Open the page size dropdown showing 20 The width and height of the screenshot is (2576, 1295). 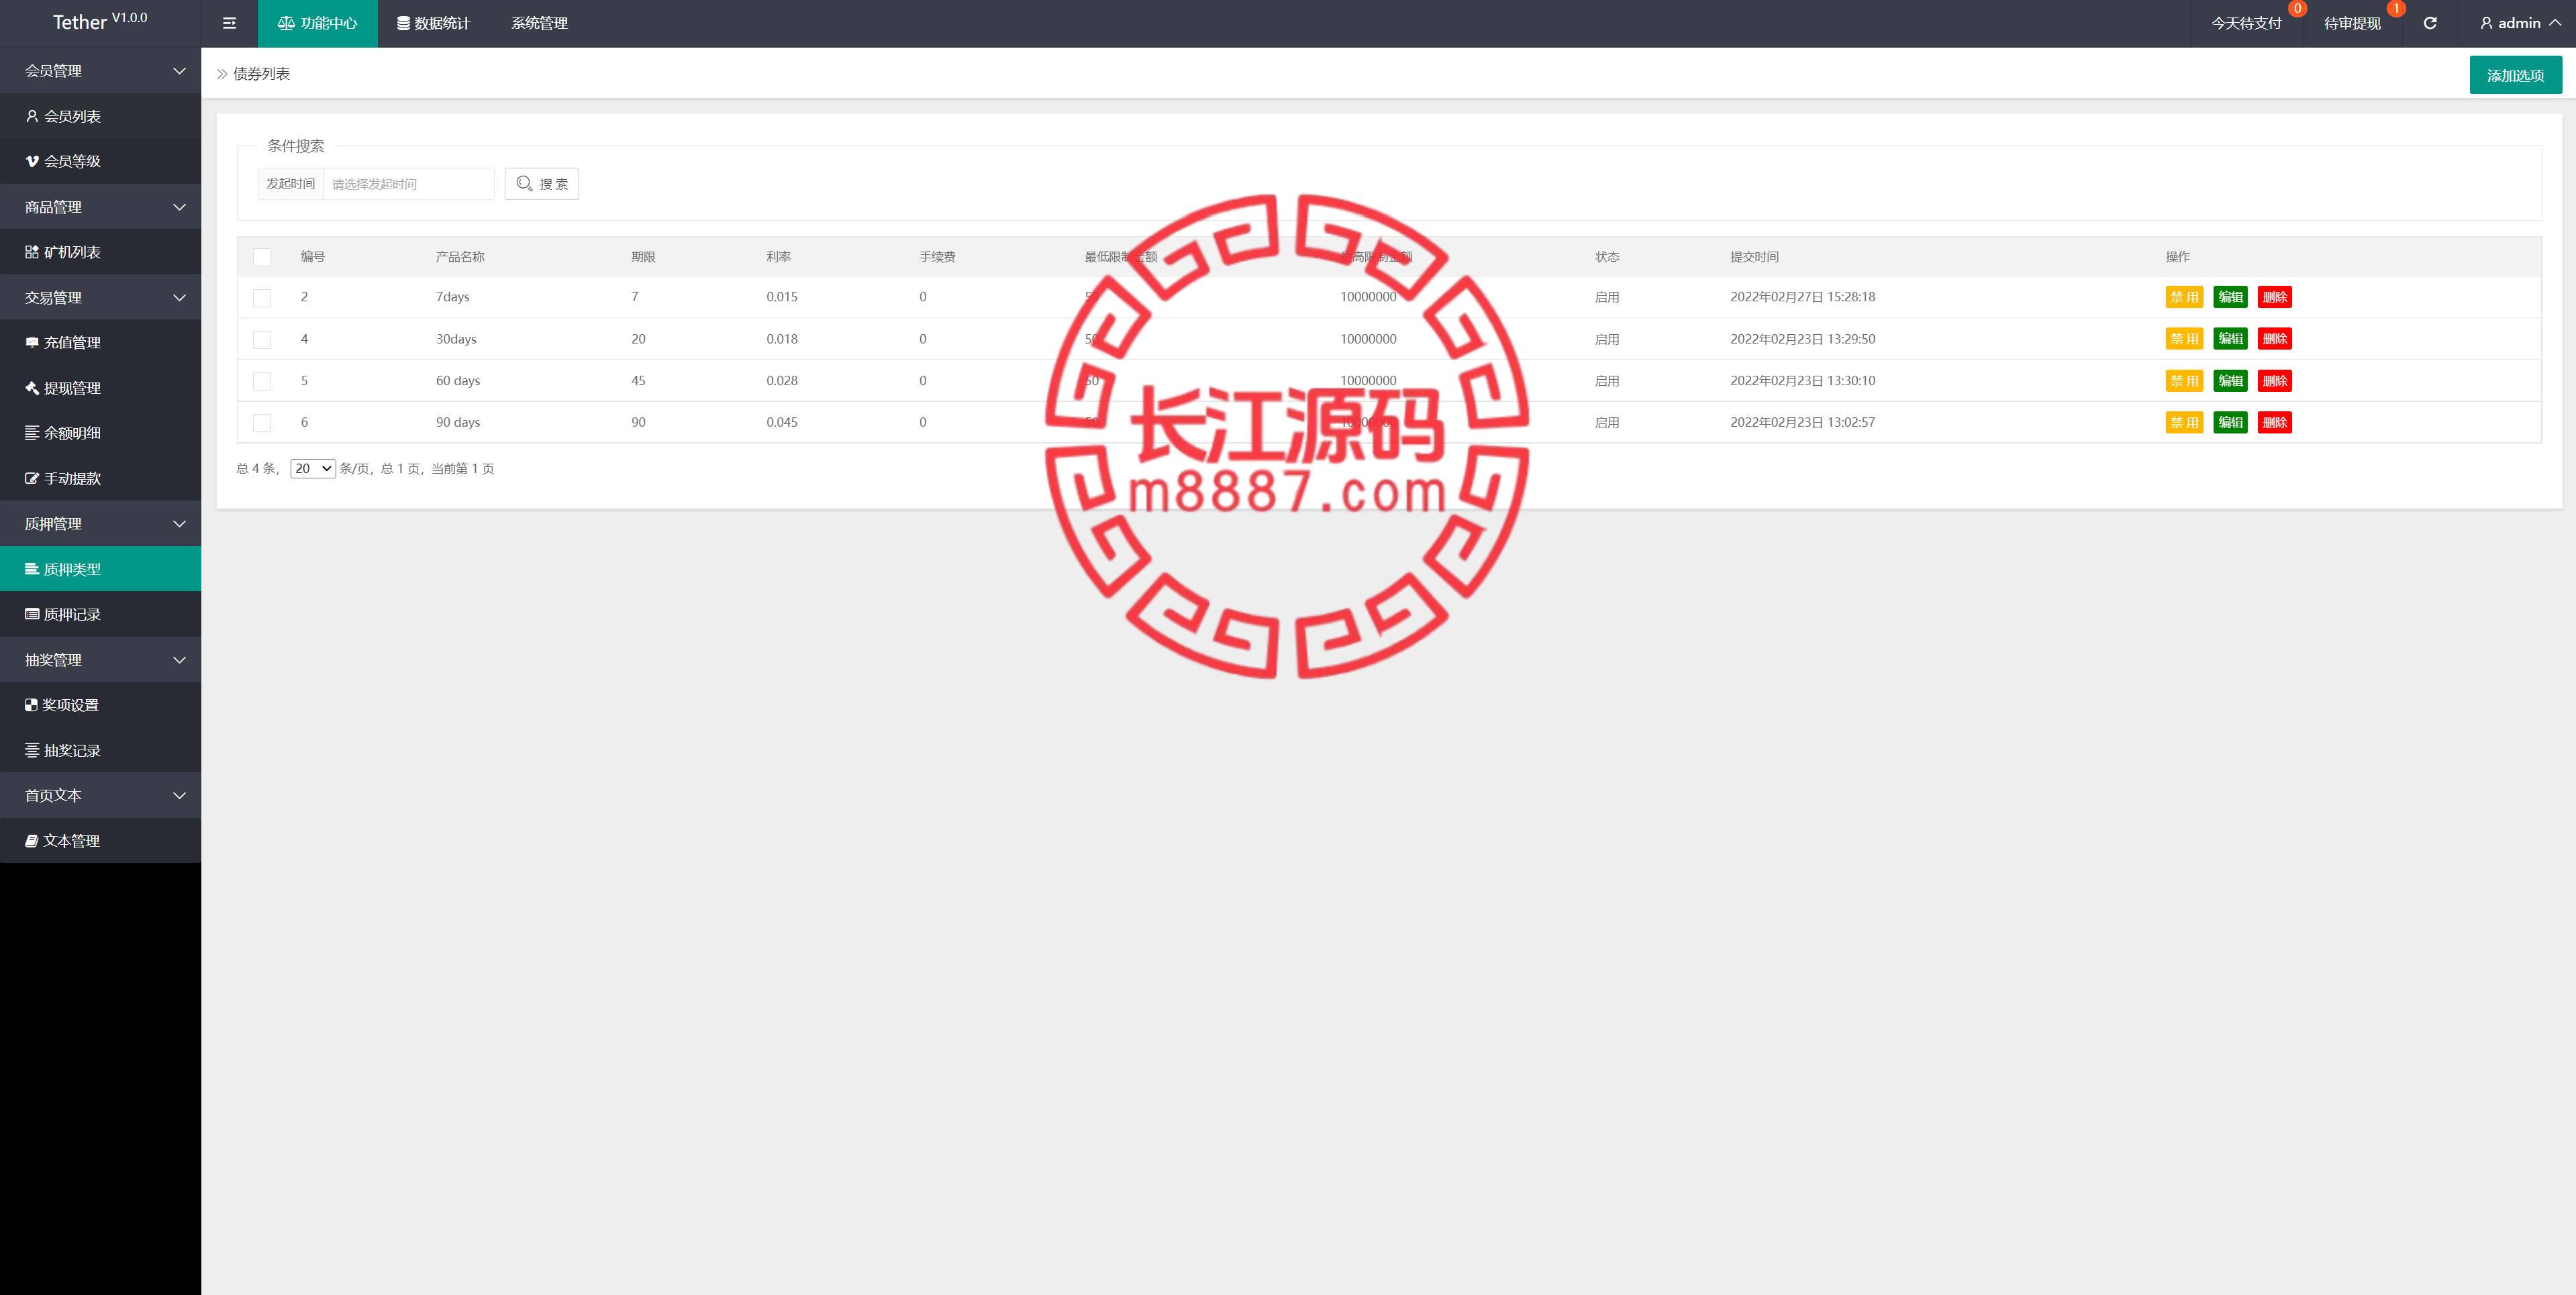tap(313, 468)
